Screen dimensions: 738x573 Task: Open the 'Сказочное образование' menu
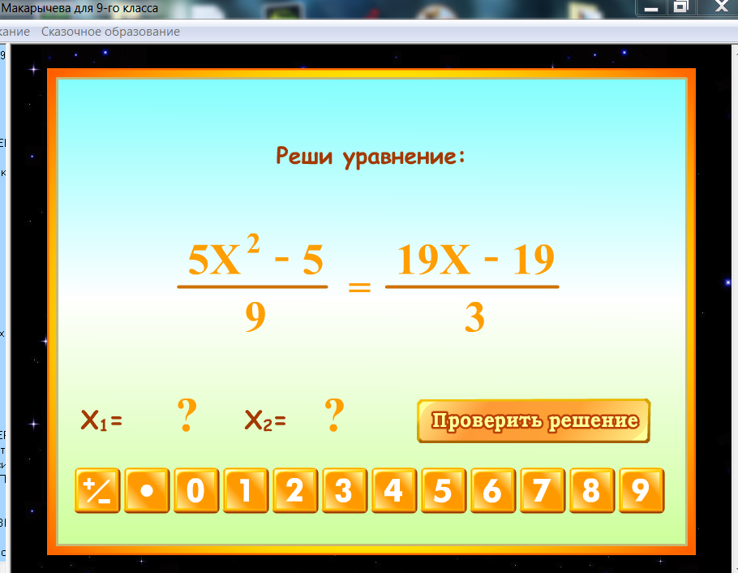110,32
